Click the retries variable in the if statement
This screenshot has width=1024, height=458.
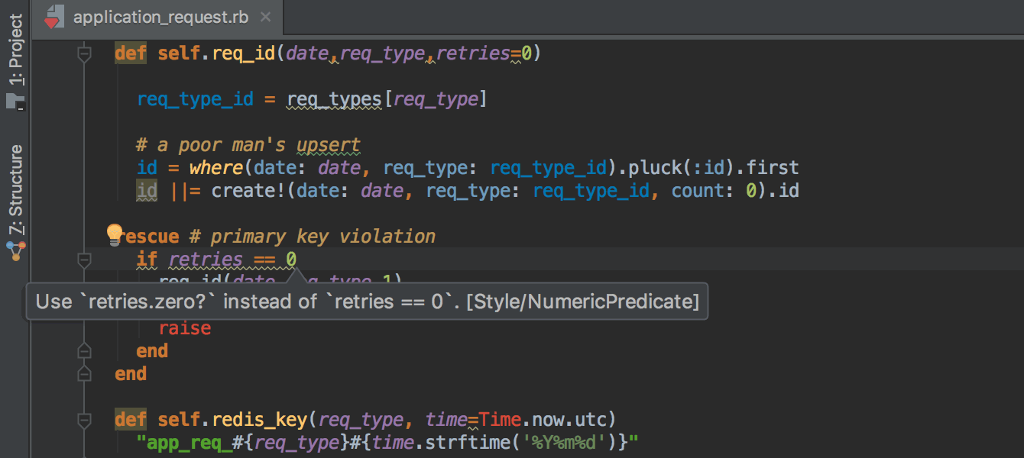click(206, 260)
